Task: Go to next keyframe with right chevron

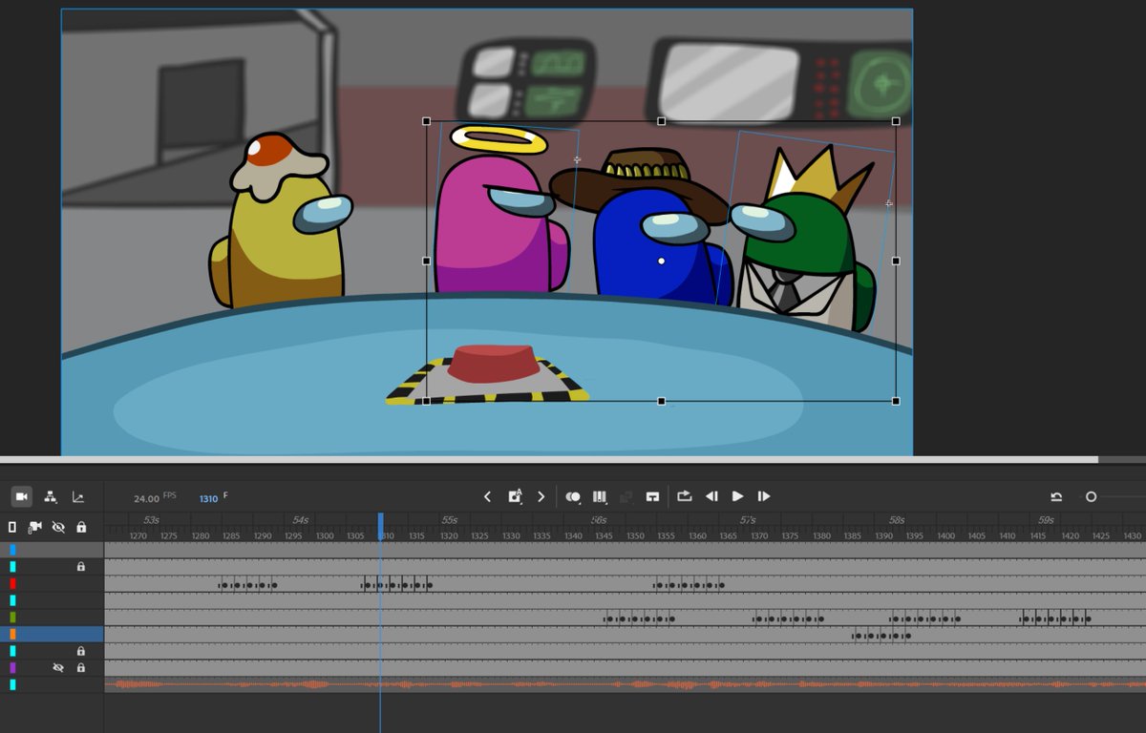Action: click(x=541, y=496)
